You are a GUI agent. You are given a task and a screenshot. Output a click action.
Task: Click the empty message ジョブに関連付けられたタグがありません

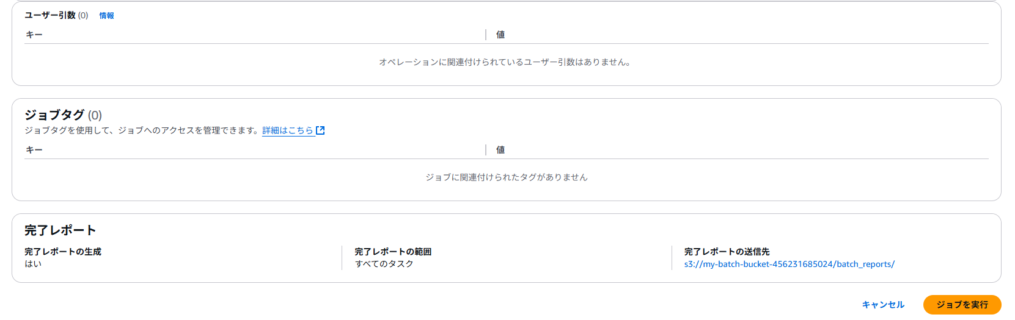(x=507, y=177)
